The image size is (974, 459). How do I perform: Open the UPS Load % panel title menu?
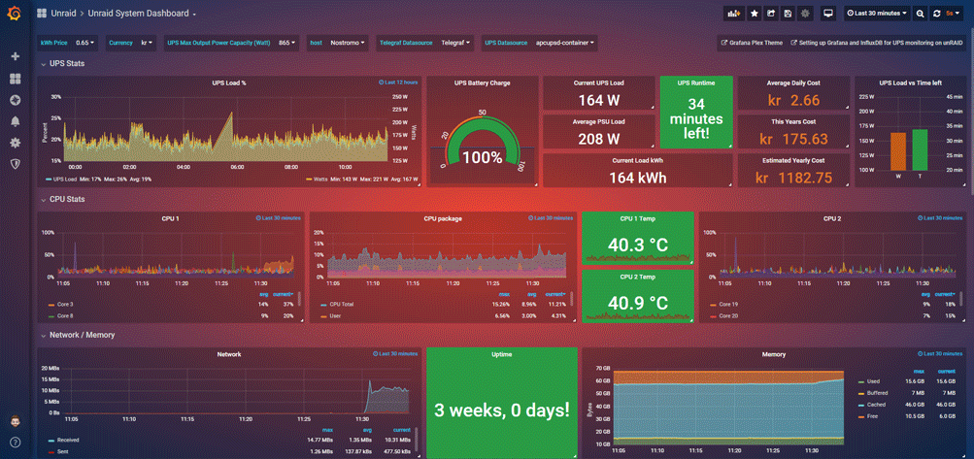coord(229,83)
